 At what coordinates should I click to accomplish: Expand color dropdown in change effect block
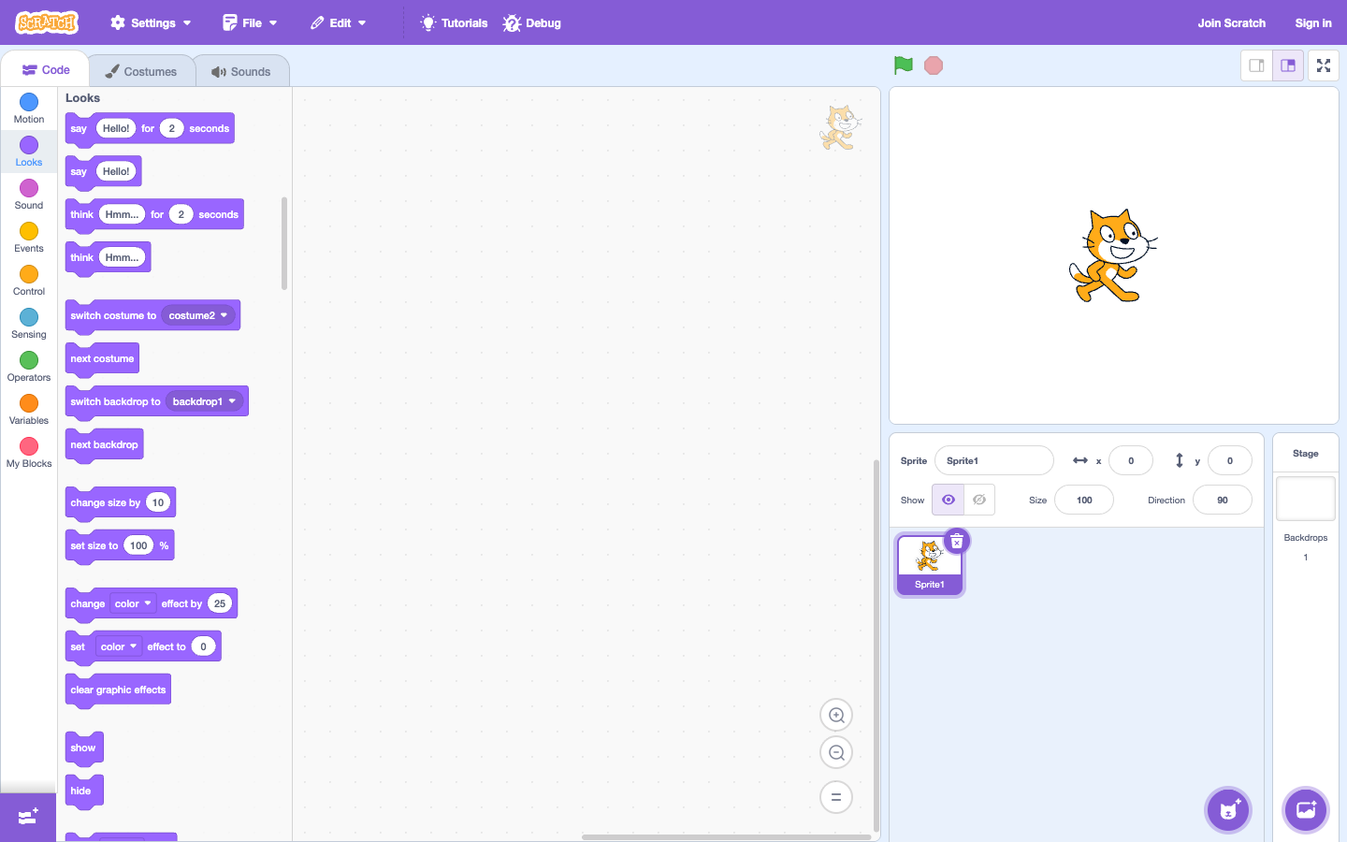[133, 603]
